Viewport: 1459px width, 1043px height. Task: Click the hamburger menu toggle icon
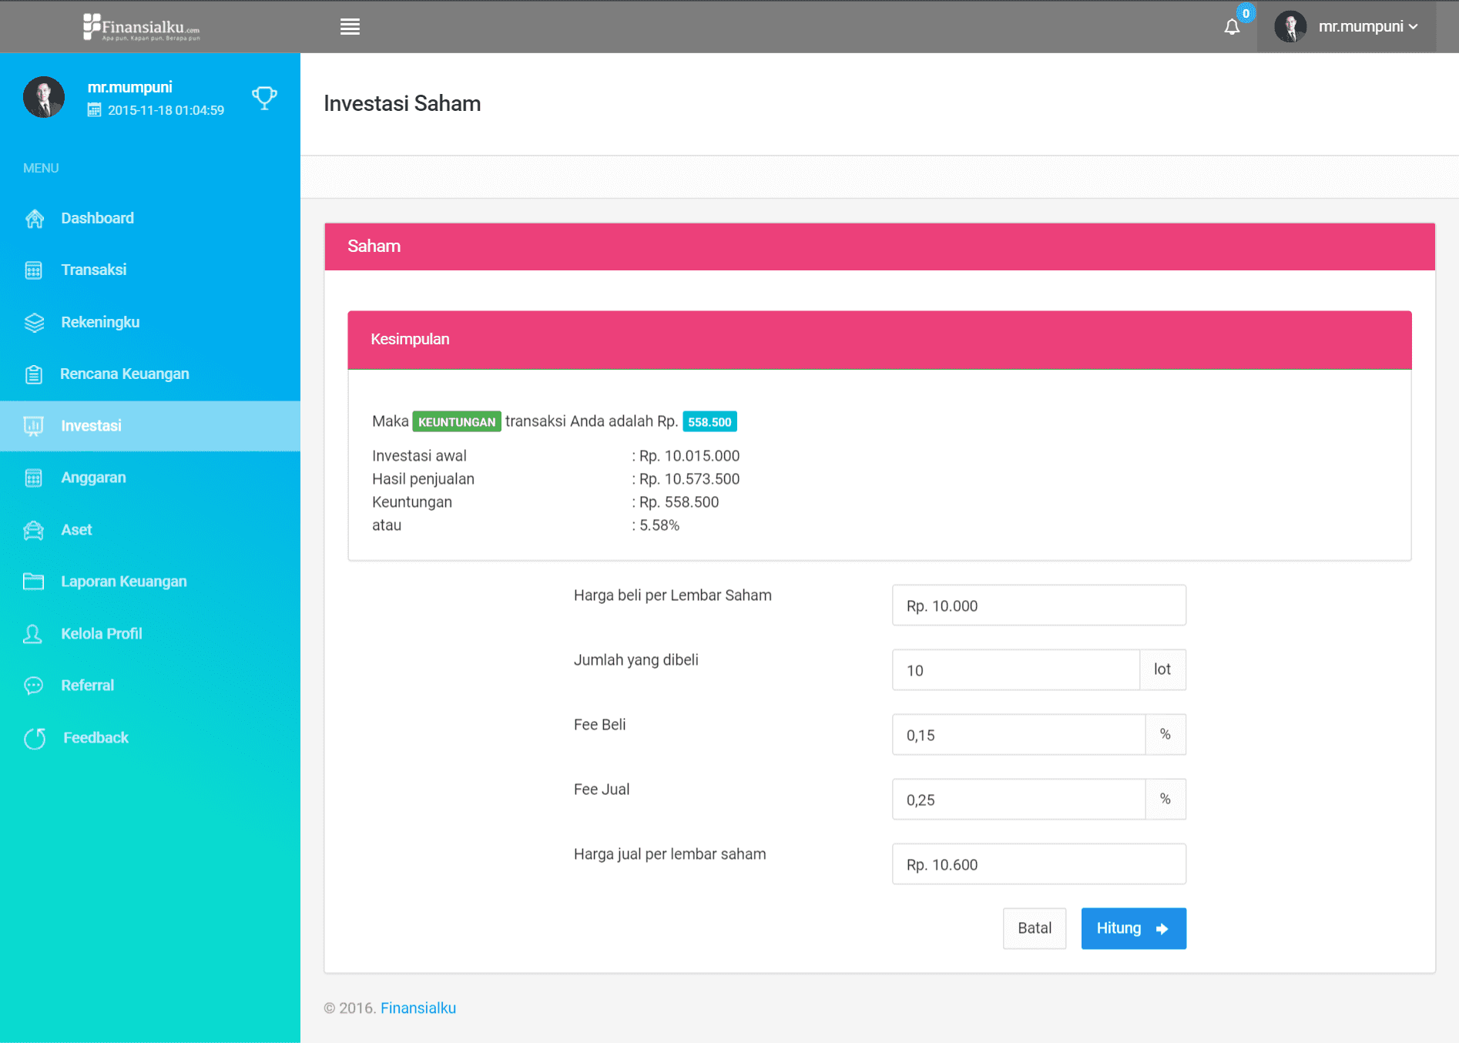pos(350,27)
